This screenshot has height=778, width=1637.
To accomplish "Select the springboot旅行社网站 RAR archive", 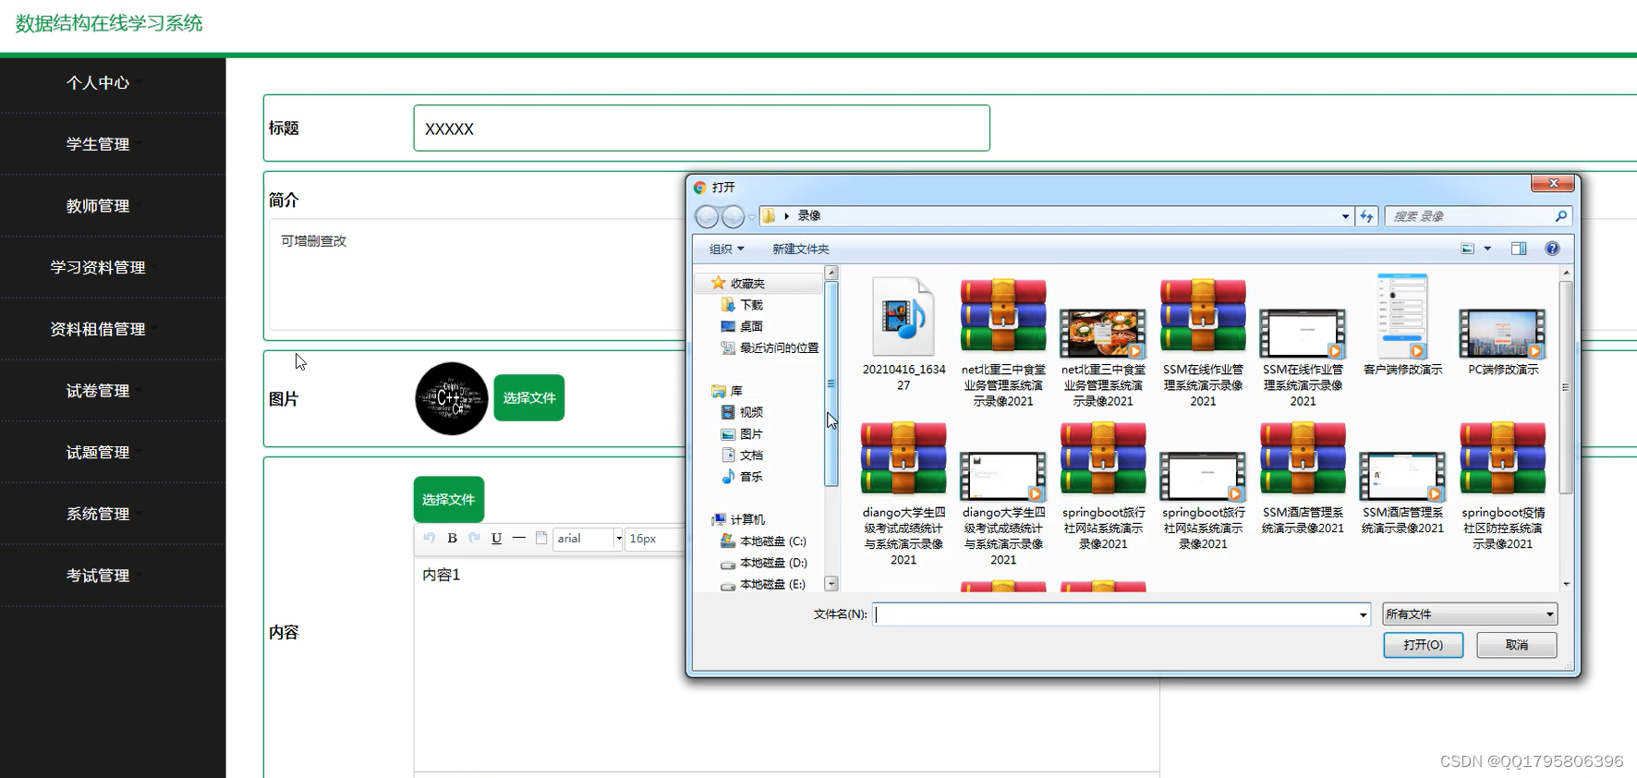I will click(1103, 485).
